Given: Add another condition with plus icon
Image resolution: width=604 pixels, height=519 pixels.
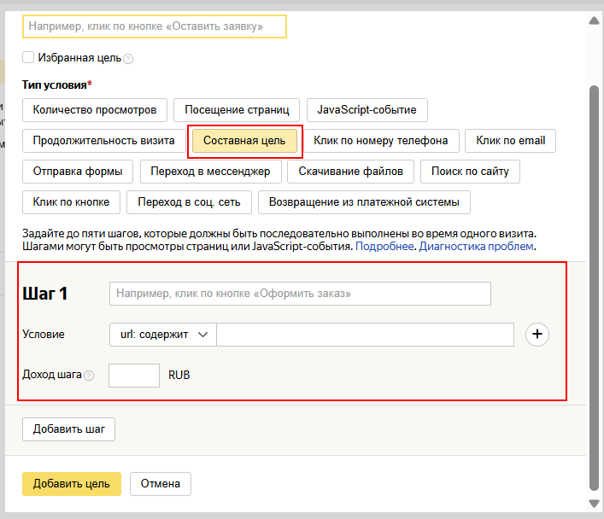Looking at the screenshot, I should (537, 335).
